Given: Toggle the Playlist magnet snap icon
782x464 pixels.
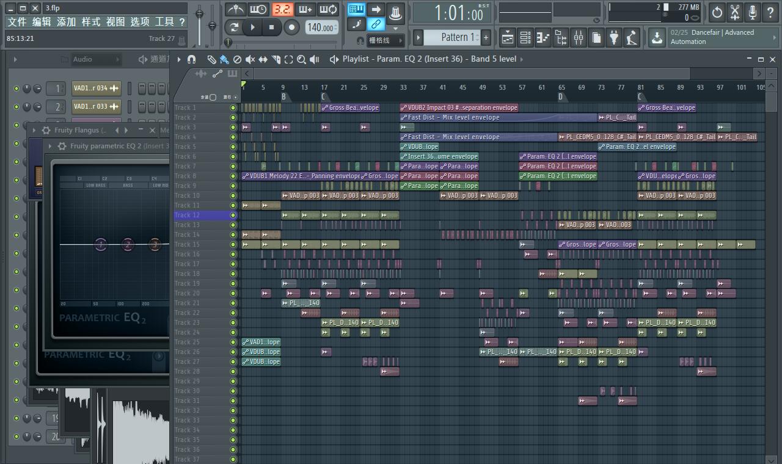Looking at the screenshot, I should [x=191, y=59].
